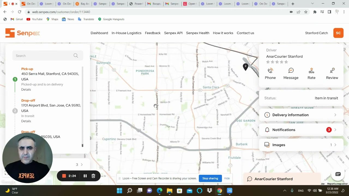Expand Notifications section
Image resolution: width=349 pixels, height=196 pixels.
pos(301,130)
